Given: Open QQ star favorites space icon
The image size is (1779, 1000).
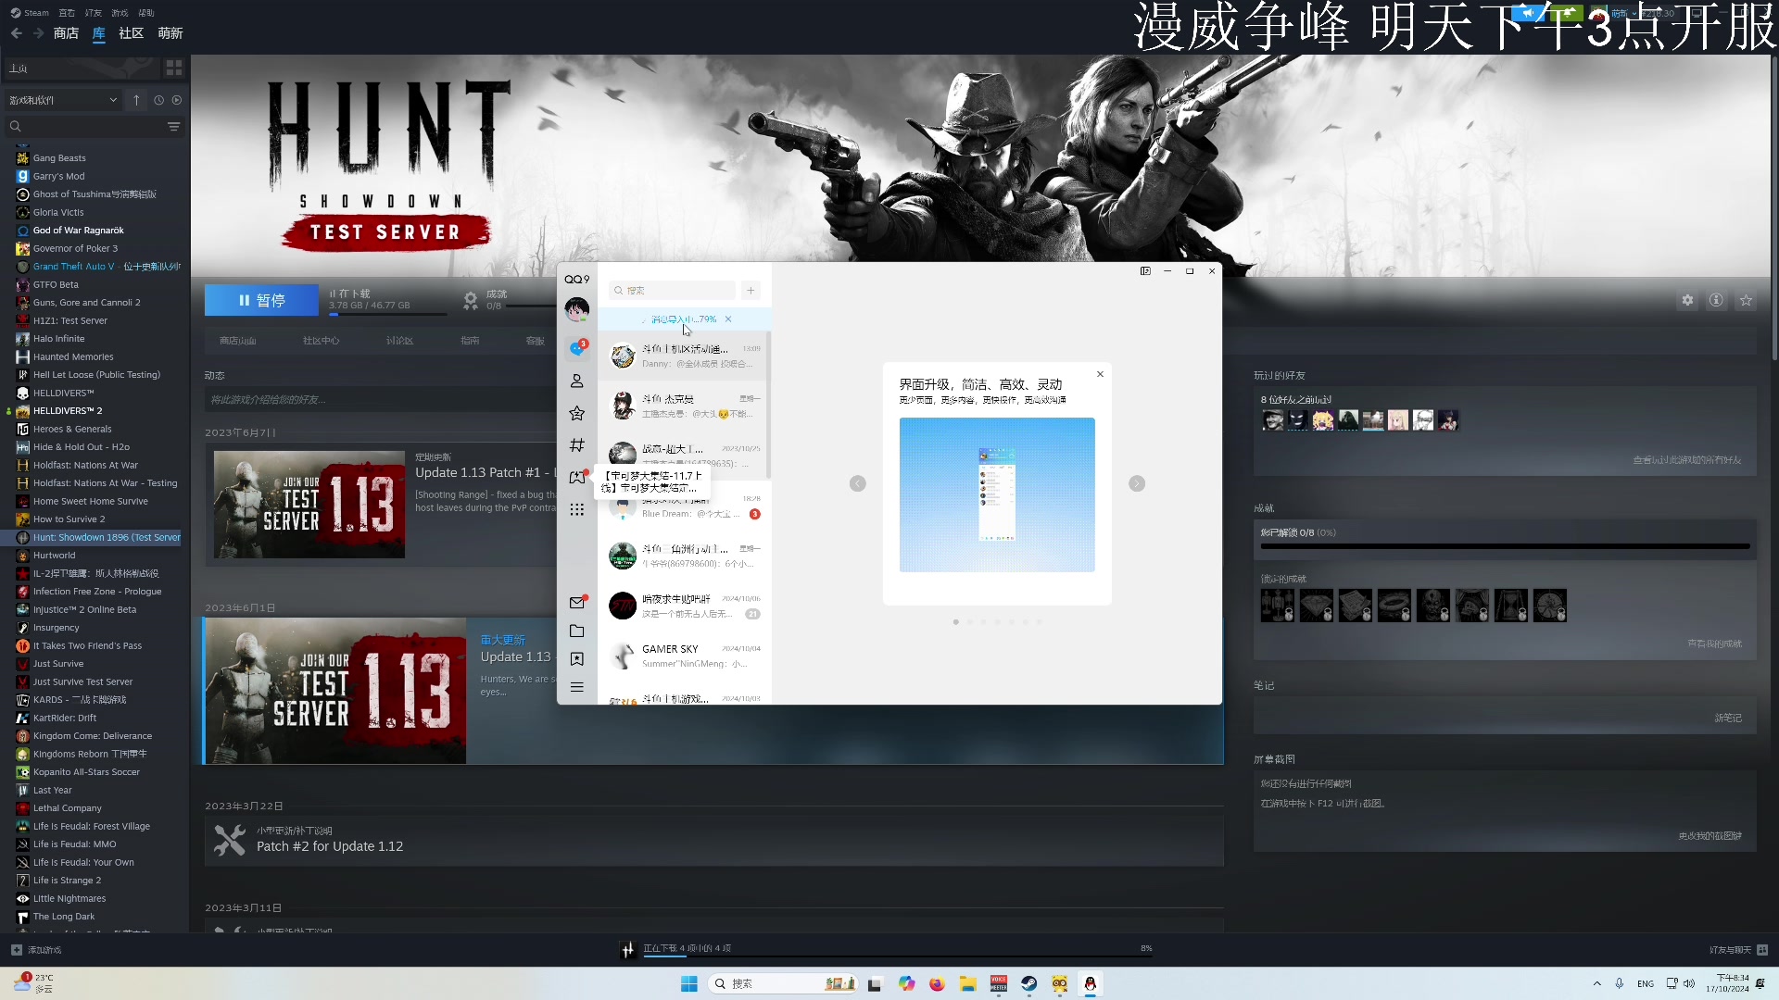Looking at the screenshot, I should point(576,413).
